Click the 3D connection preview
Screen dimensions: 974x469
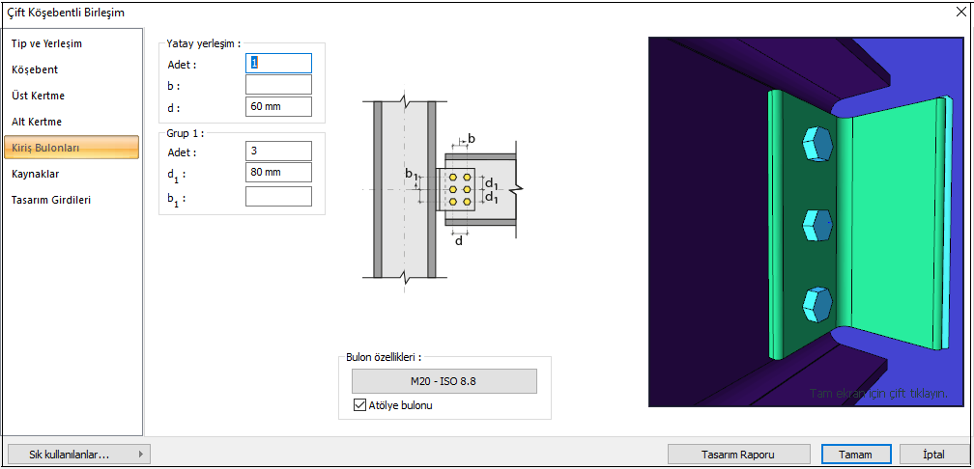click(x=805, y=222)
